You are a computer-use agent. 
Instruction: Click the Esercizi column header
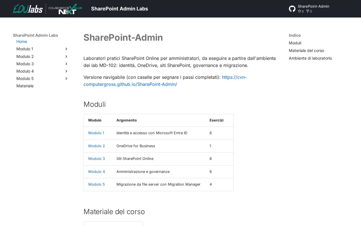pos(216,120)
